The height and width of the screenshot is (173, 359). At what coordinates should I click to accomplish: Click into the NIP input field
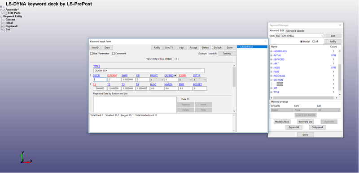(x=143, y=80)
